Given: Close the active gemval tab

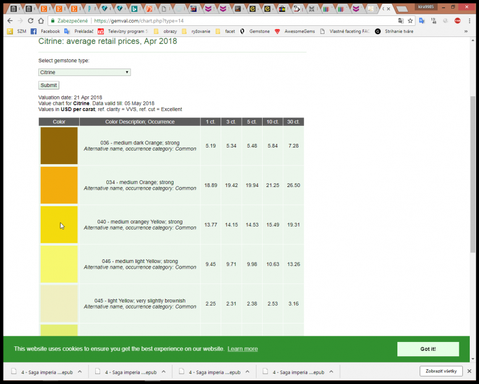Looking at the screenshot, I should pos(389,9).
